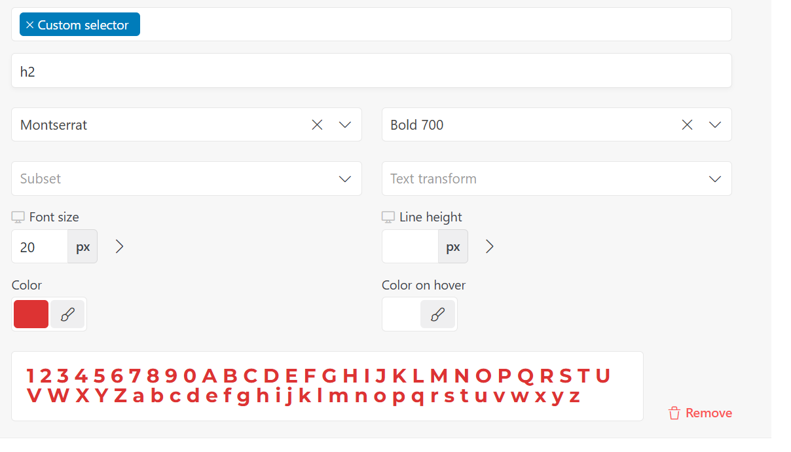Expand the Bold 700 font weight dropdown
791x452 pixels.
point(715,124)
